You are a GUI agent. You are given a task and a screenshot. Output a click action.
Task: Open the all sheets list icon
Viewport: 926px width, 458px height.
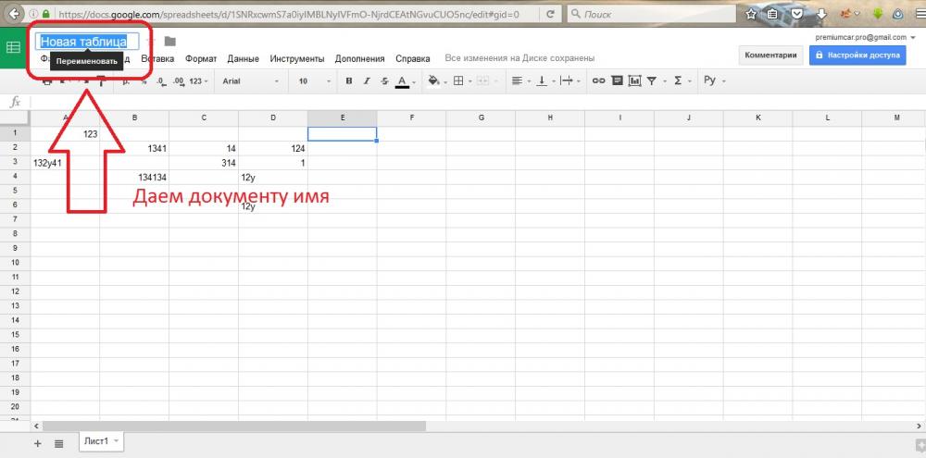click(58, 443)
